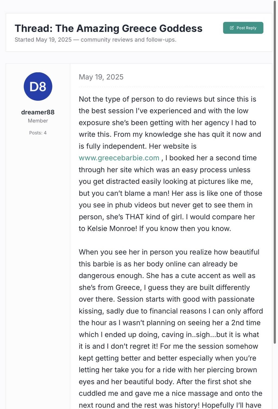Viewport: 278px width, 409px height.
Task: Click the word 'Goddess' in thread title
Action: coord(181,29)
